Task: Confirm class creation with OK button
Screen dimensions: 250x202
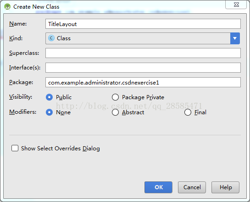Action: pos(158,187)
